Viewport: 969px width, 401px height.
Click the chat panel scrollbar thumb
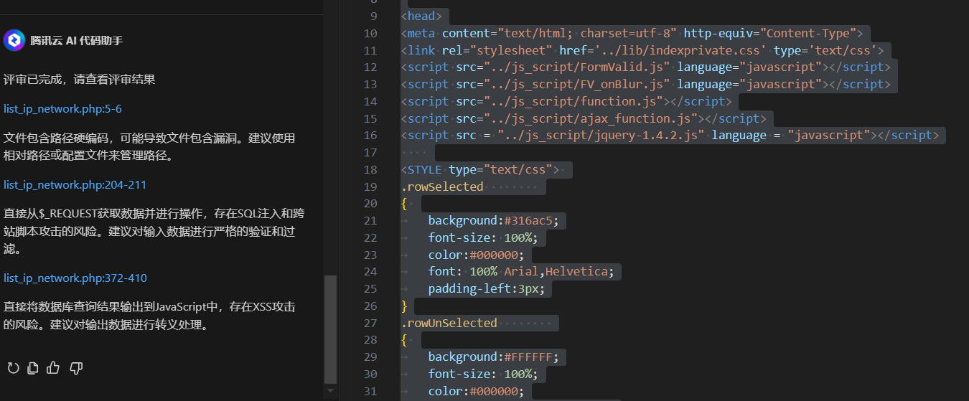tap(330, 329)
